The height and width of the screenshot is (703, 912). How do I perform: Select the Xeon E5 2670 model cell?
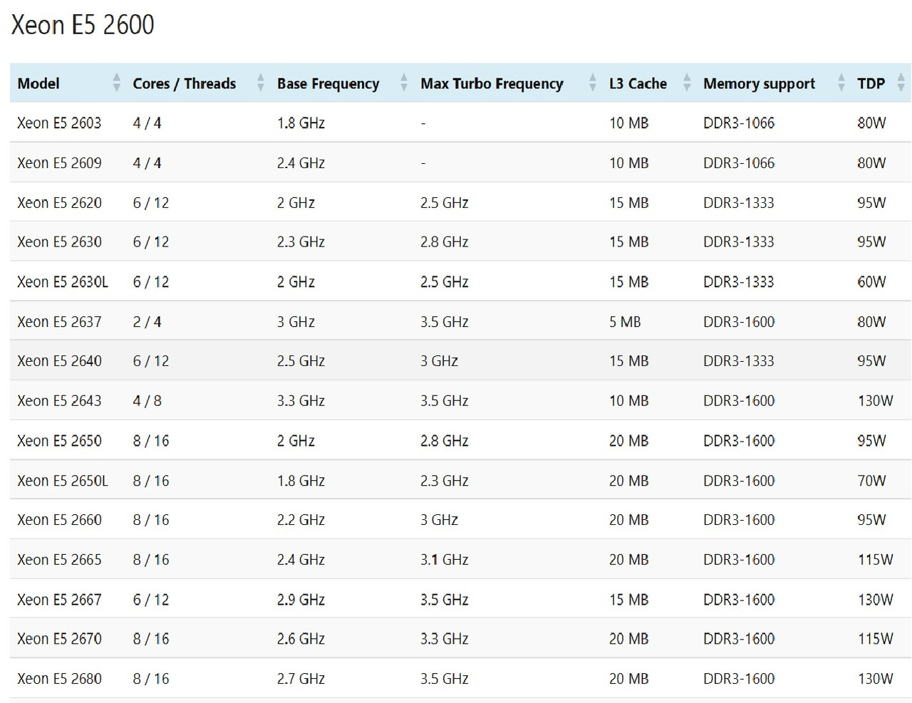coord(59,638)
